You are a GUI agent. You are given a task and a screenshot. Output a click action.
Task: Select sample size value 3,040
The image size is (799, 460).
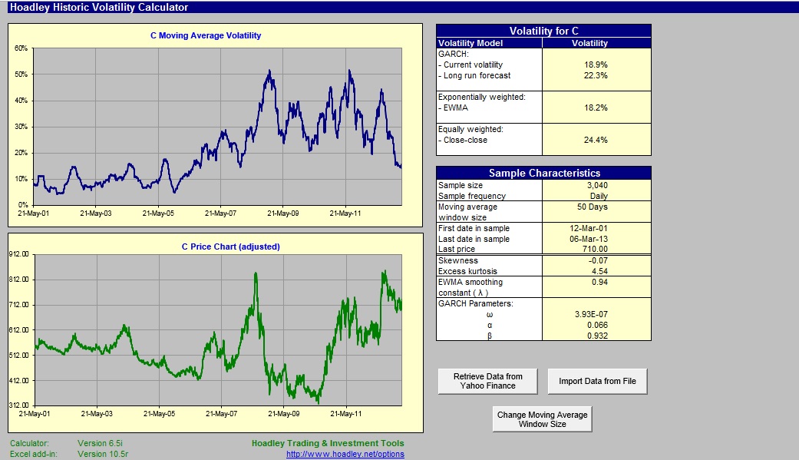(x=597, y=185)
